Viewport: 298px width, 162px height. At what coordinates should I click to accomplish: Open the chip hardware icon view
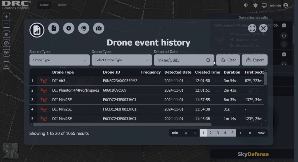tap(84, 28)
